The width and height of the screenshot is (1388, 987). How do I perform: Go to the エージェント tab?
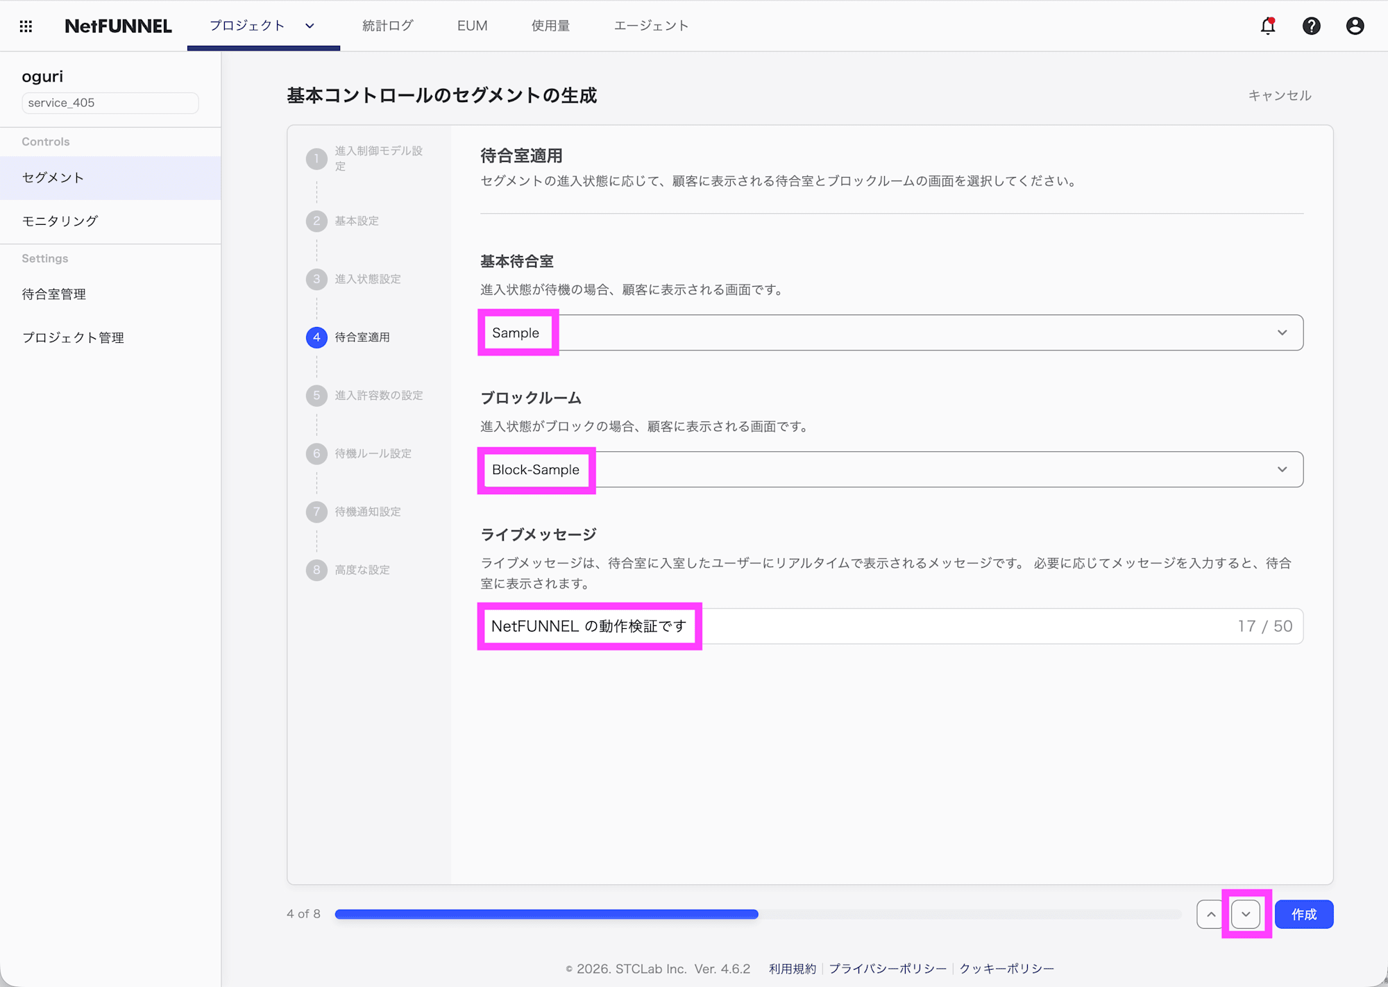coord(650,26)
